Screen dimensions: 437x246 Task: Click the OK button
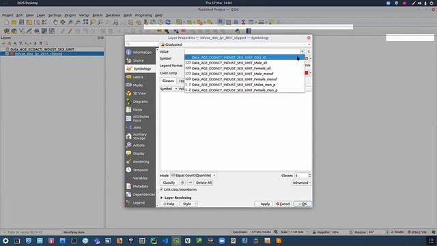pos(302,204)
